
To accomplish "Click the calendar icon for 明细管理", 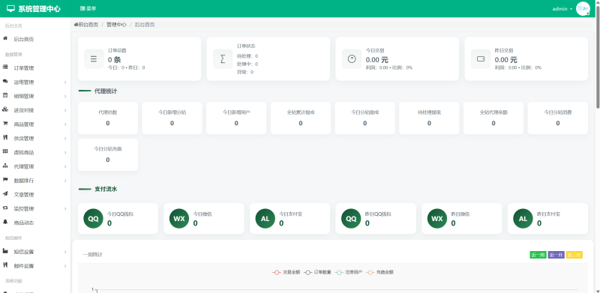I will click(5, 96).
